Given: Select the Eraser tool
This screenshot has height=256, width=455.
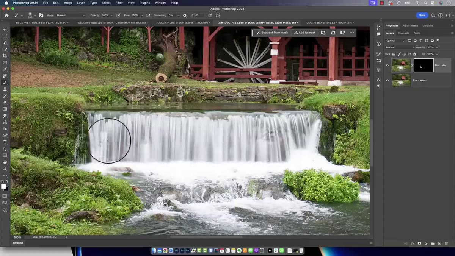Looking at the screenshot, I should [x=5, y=102].
